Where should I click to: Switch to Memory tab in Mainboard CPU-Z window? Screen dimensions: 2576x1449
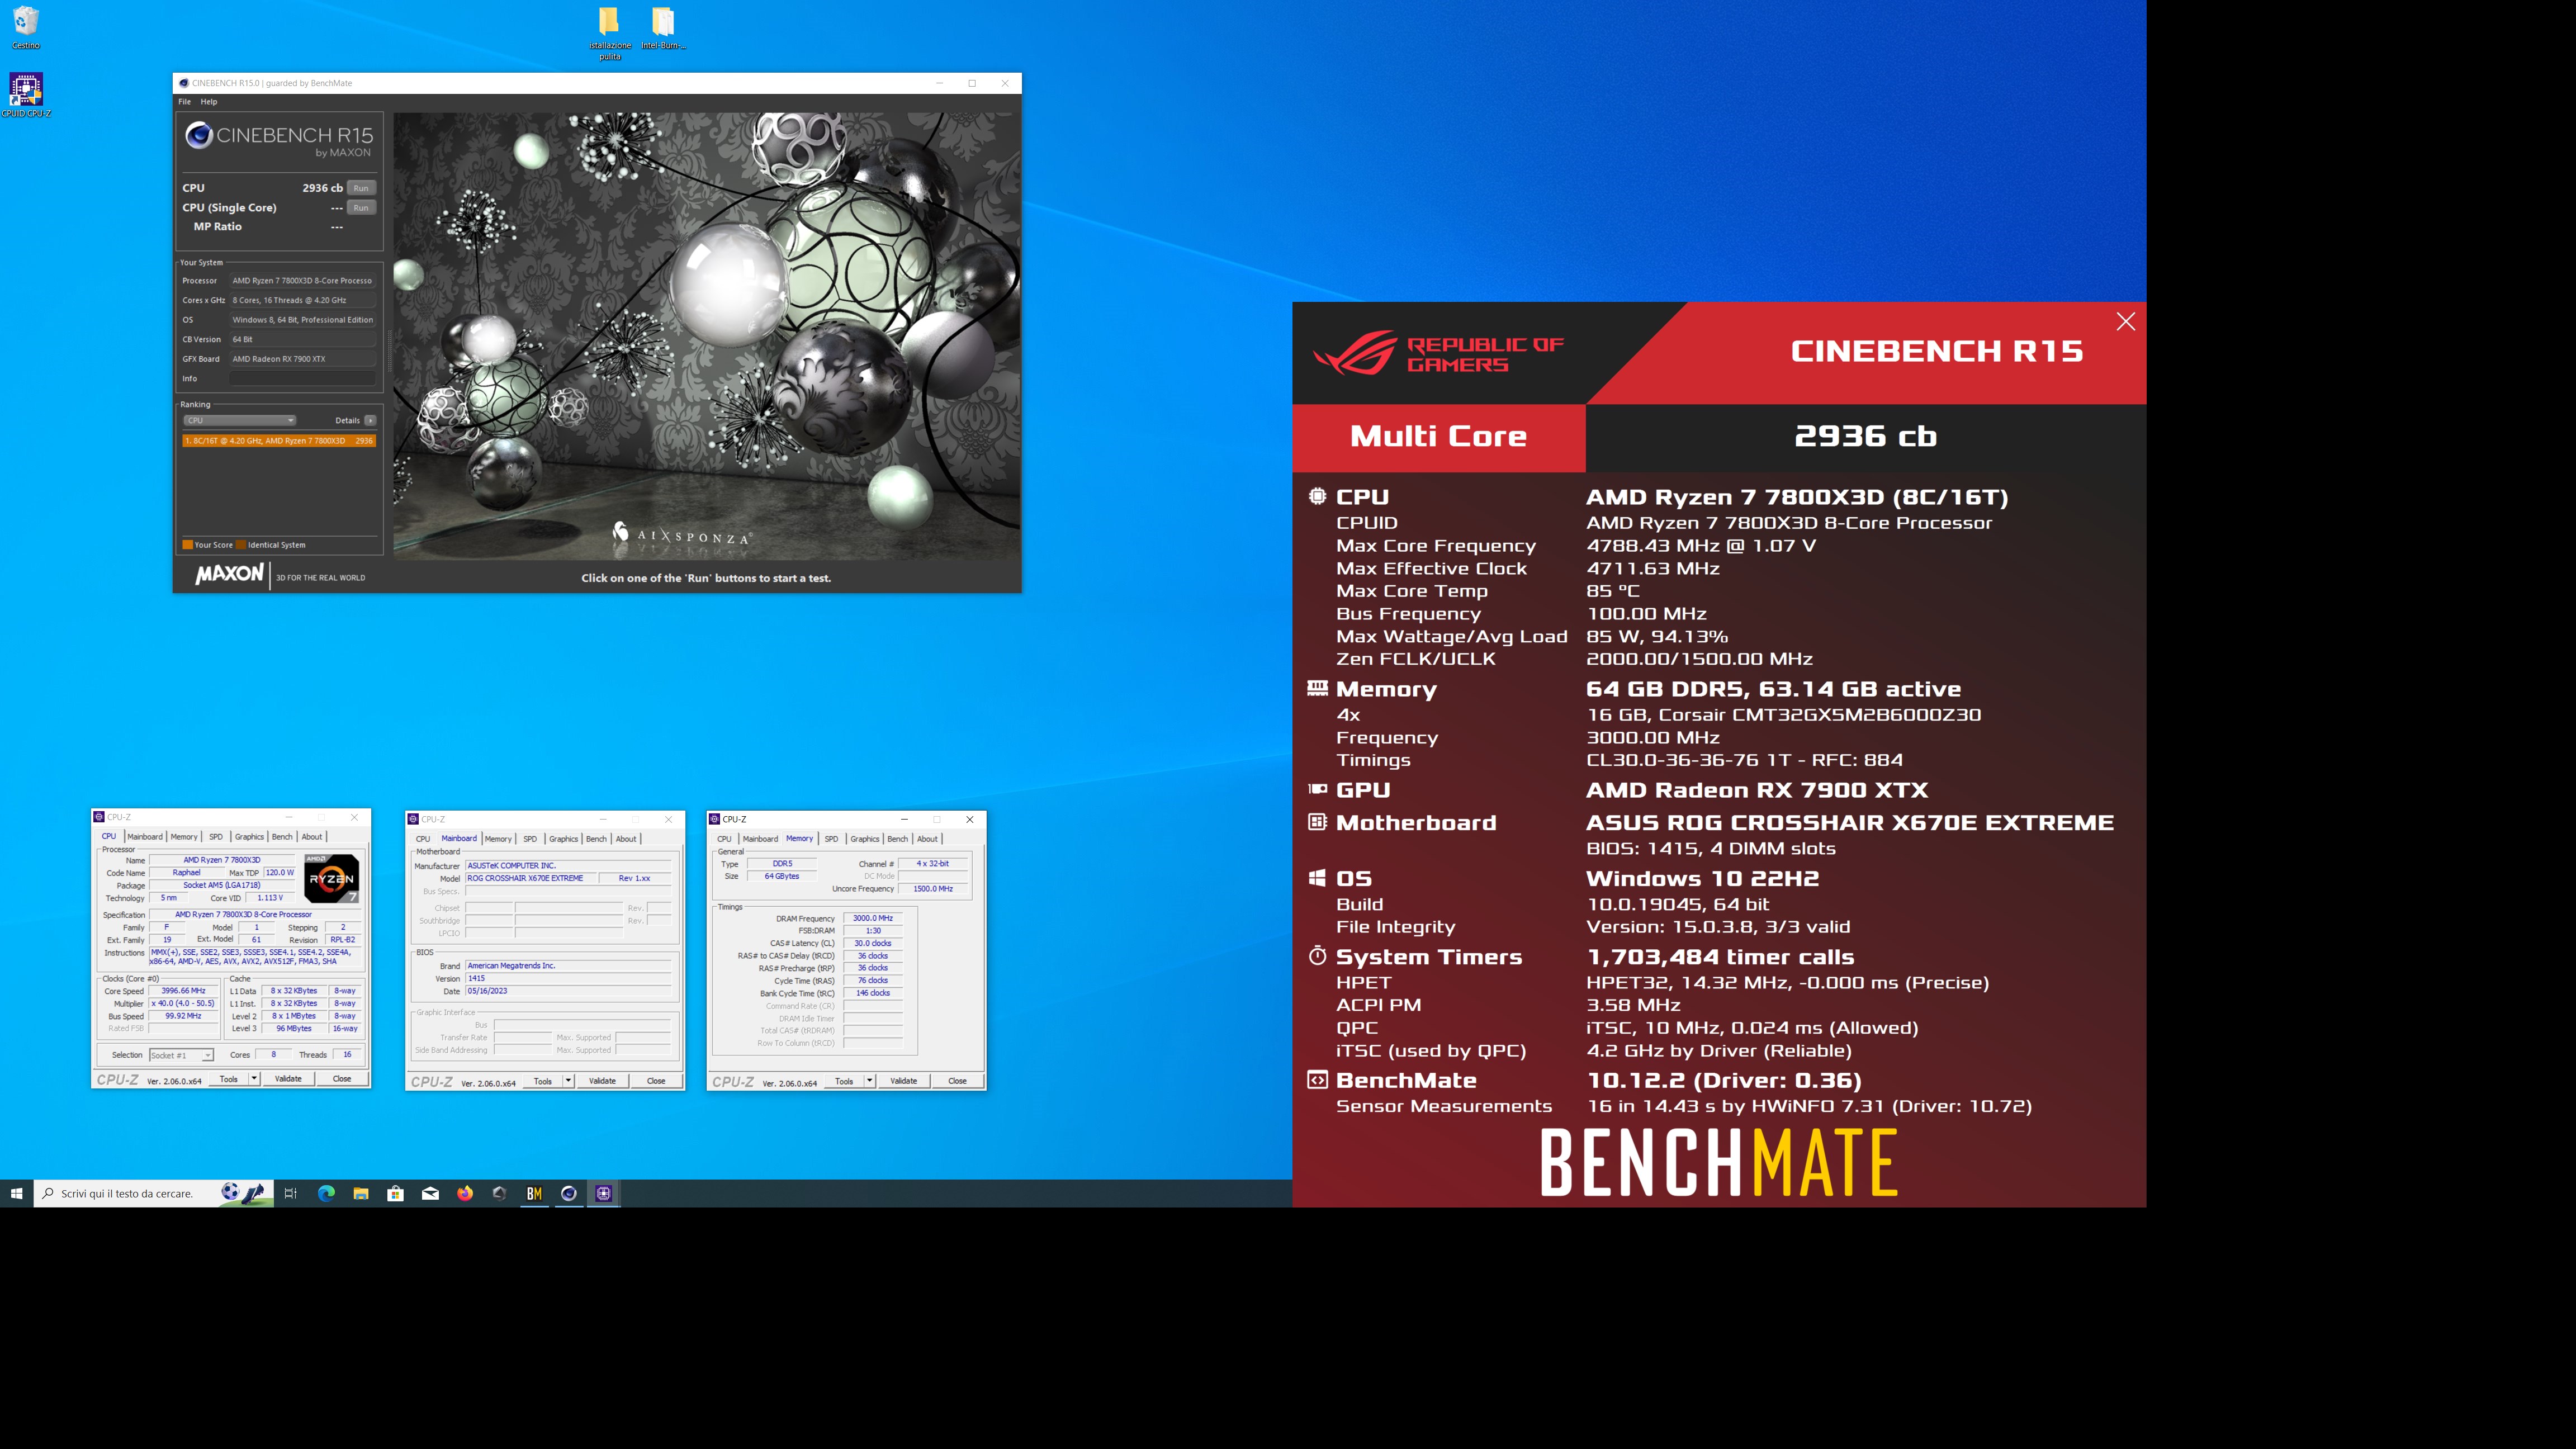498,839
